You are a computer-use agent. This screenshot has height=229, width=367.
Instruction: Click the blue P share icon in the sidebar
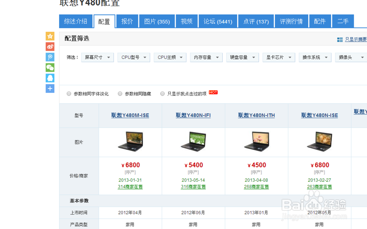coord(50,57)
